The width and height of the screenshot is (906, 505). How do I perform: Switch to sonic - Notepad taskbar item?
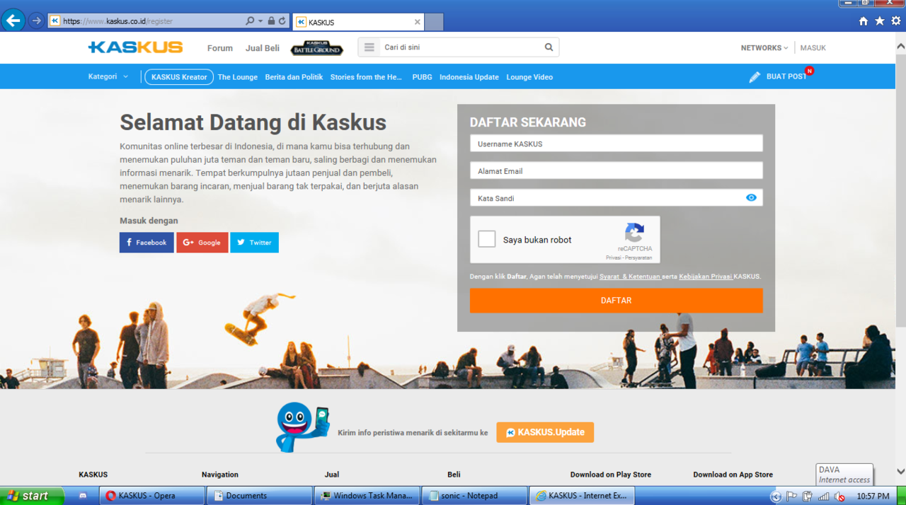click(x=474, y=496)
